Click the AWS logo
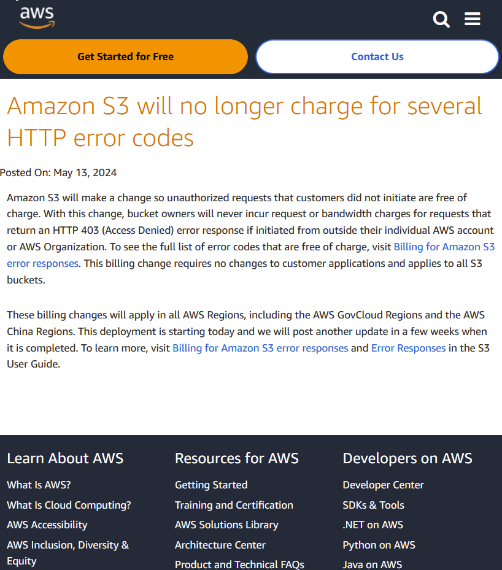Screen dimensions: 502x570 [37, 18]
